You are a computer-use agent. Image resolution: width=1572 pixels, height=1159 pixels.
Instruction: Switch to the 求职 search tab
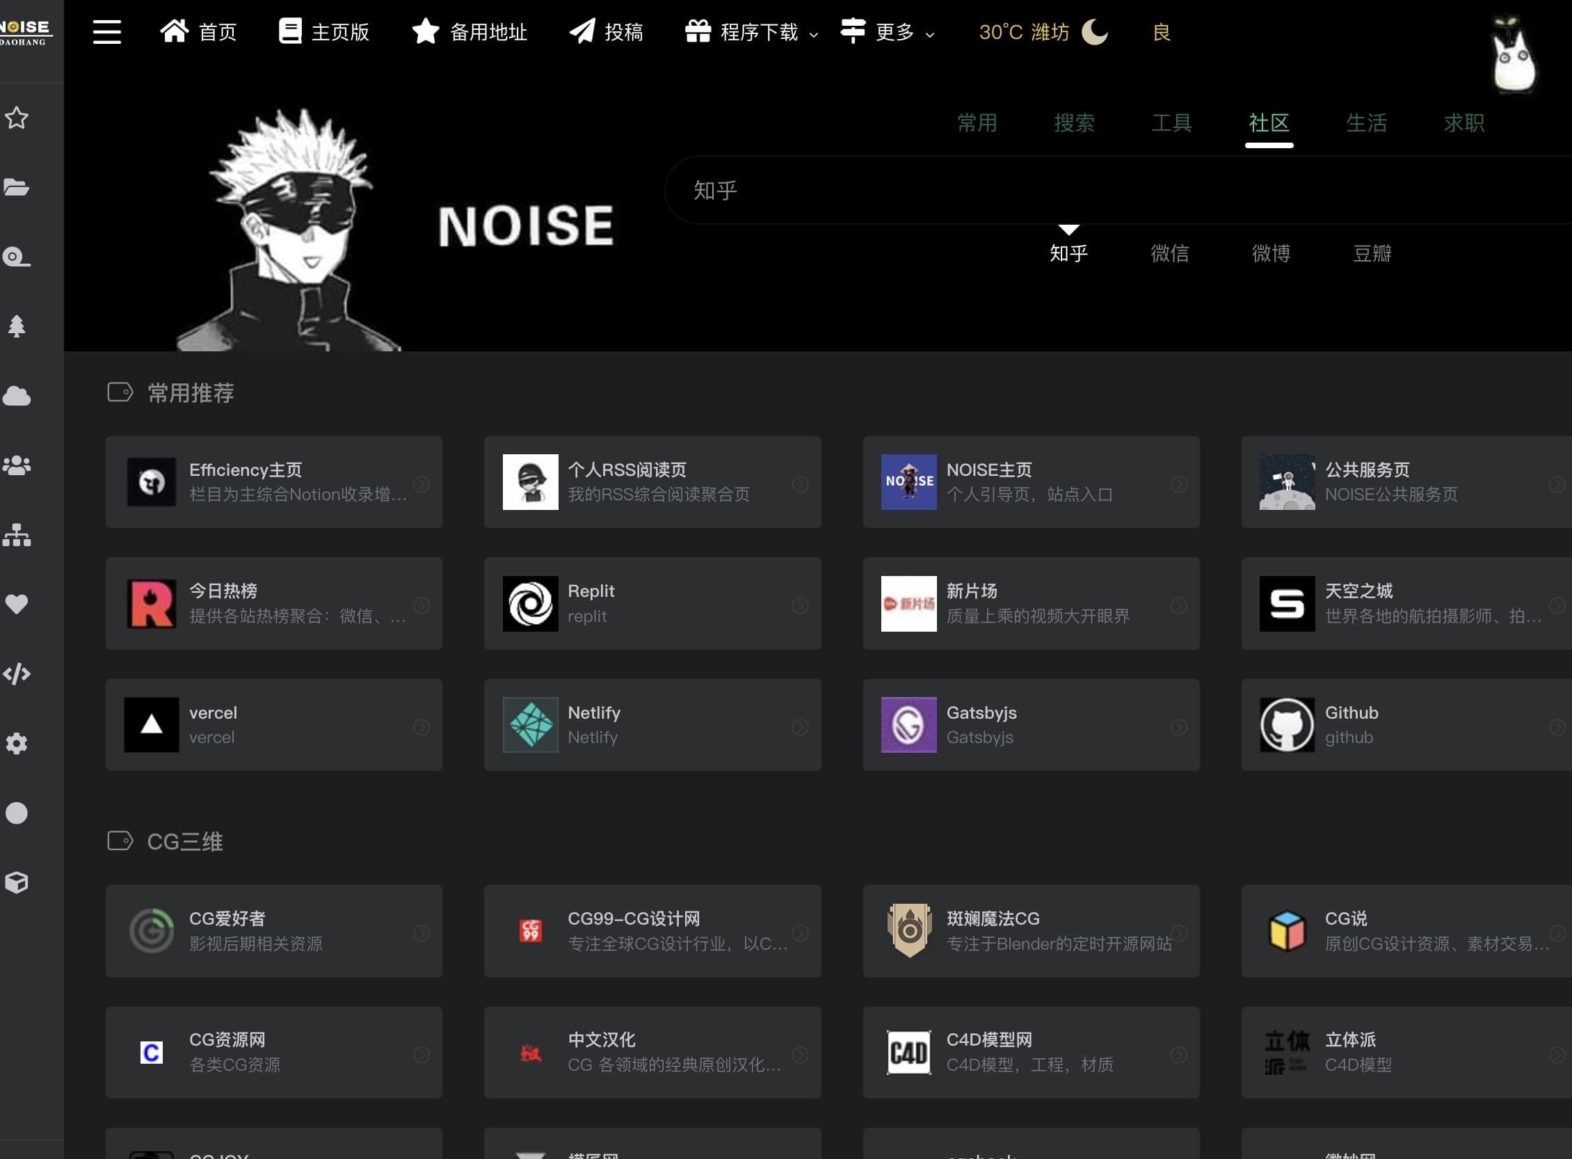(1464, 122)
